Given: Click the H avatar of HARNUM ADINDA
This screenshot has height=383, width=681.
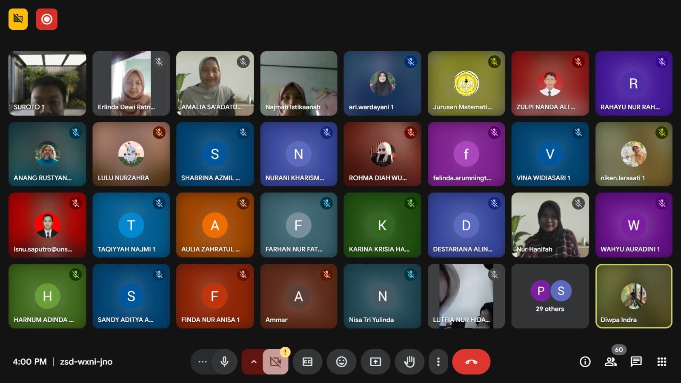Looking at the screenshot, I should [47, 296].
